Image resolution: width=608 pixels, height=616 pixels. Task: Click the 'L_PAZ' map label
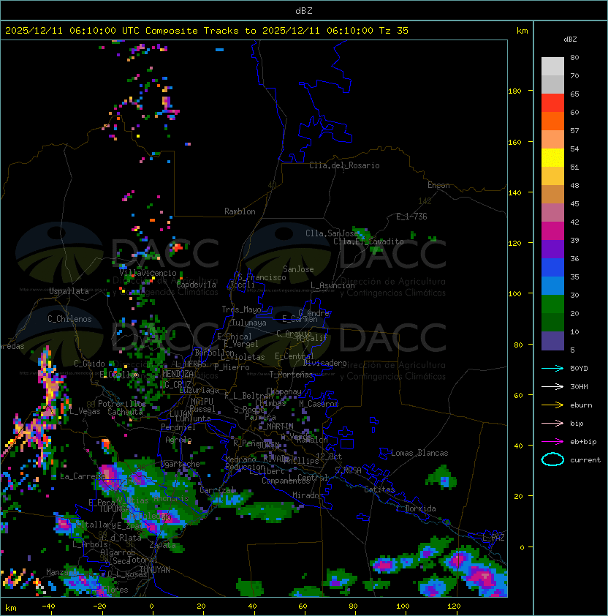[x=493, y=538]
